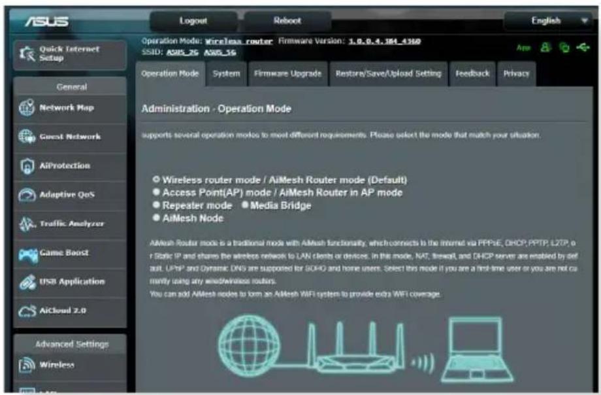Click the laptop illustration image
Image resolution: width=601 pixels, height=395 pixels.
(x=477, y=349)
